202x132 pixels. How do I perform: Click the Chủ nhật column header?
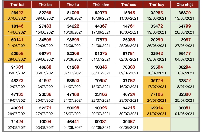(x=184, y=5)
